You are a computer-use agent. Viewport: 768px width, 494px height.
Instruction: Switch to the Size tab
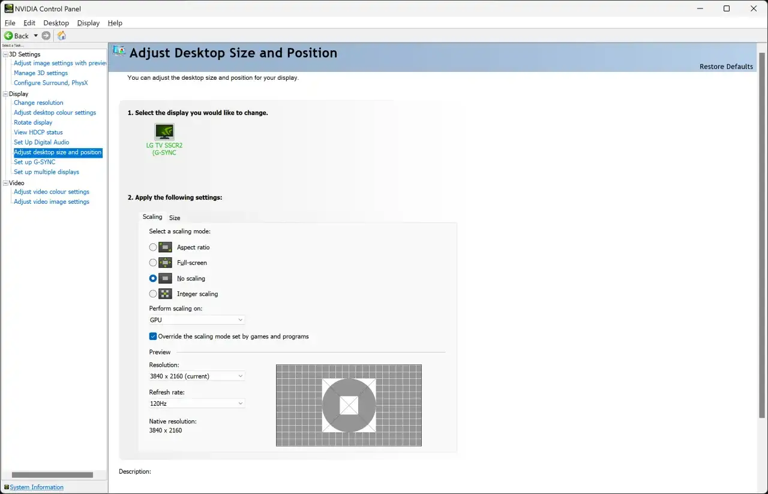175,218
